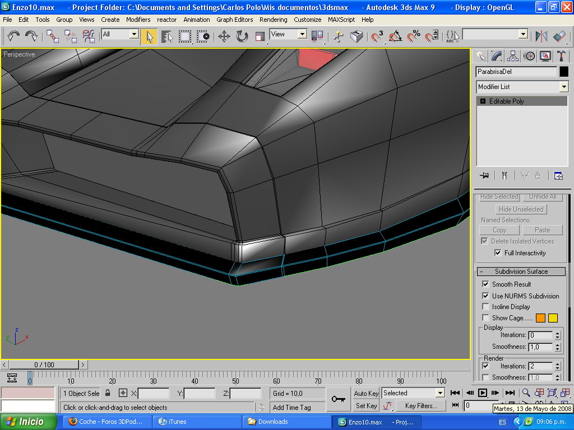Click the orange Show Cage color swatch
Viewport: 574px width, 430px height.
(540, 318)
